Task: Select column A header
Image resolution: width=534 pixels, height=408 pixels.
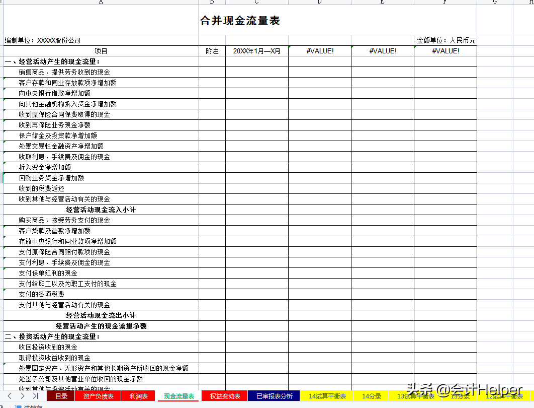Action: [100, 3]
